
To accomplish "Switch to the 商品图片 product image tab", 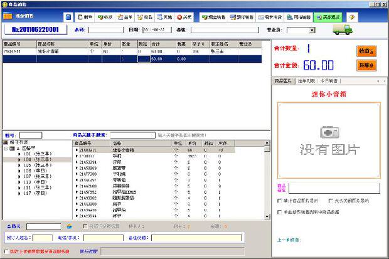I will pyautogui.click(x=283, y=81).
